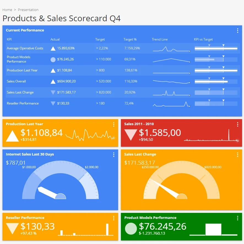Click the $1.585,00 value on the Sales card
The width and height of the screenshot is (244, 244).
[160, 133]
